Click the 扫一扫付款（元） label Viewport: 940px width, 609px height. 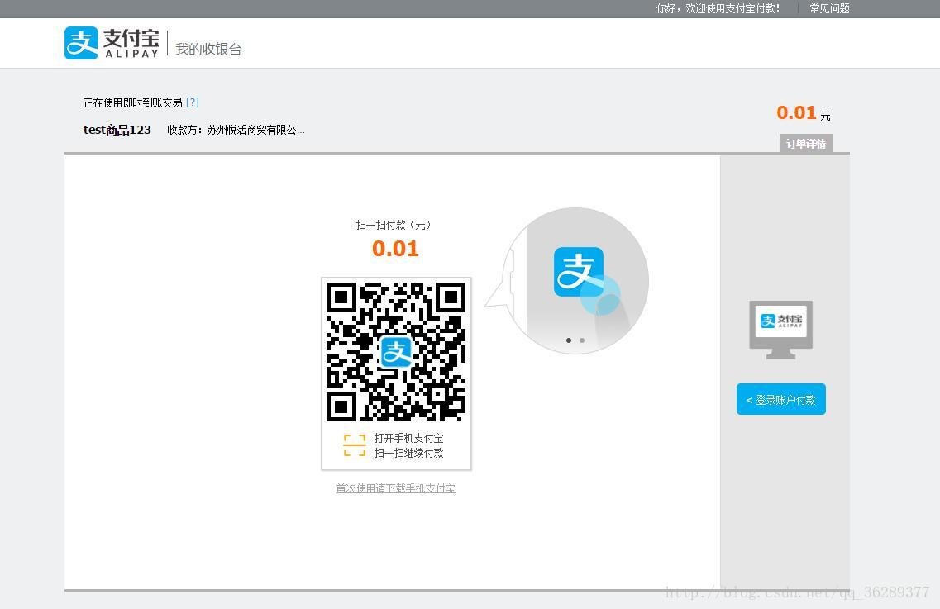coord(394,225)
